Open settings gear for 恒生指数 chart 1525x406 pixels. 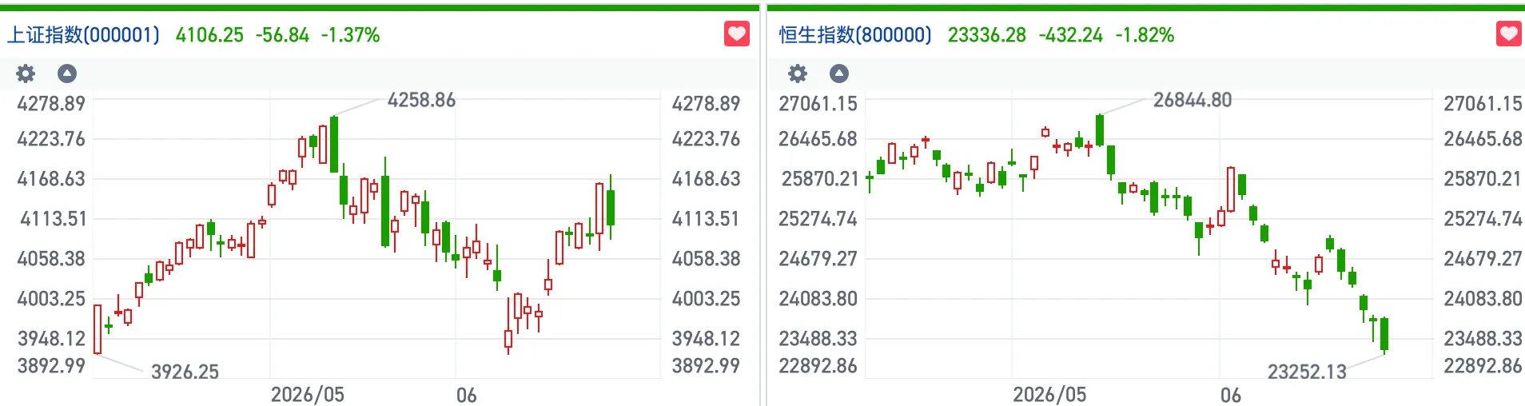pos(798,74)
